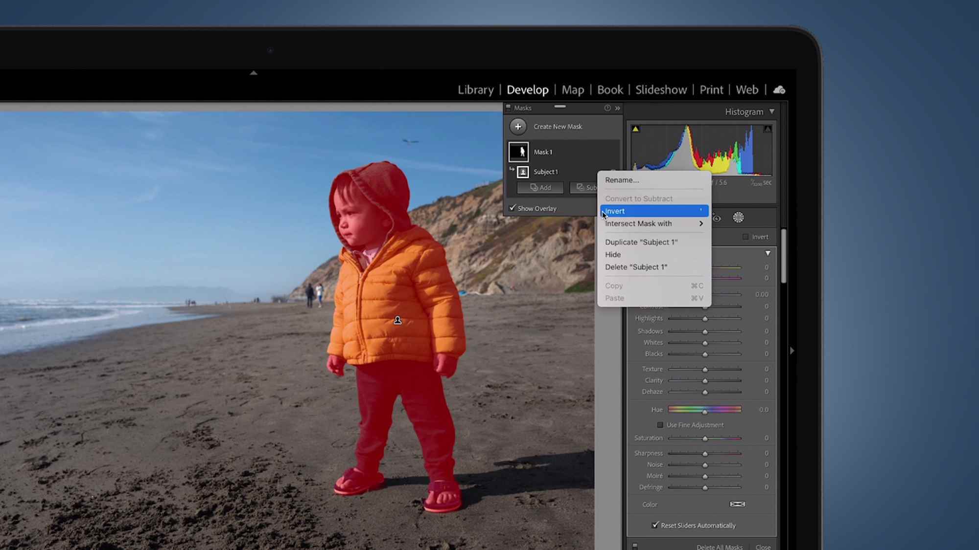This screenshot has width=979, height=550.
Task: Click the Mask 1 tree item
Action: [x=543, y=151]
